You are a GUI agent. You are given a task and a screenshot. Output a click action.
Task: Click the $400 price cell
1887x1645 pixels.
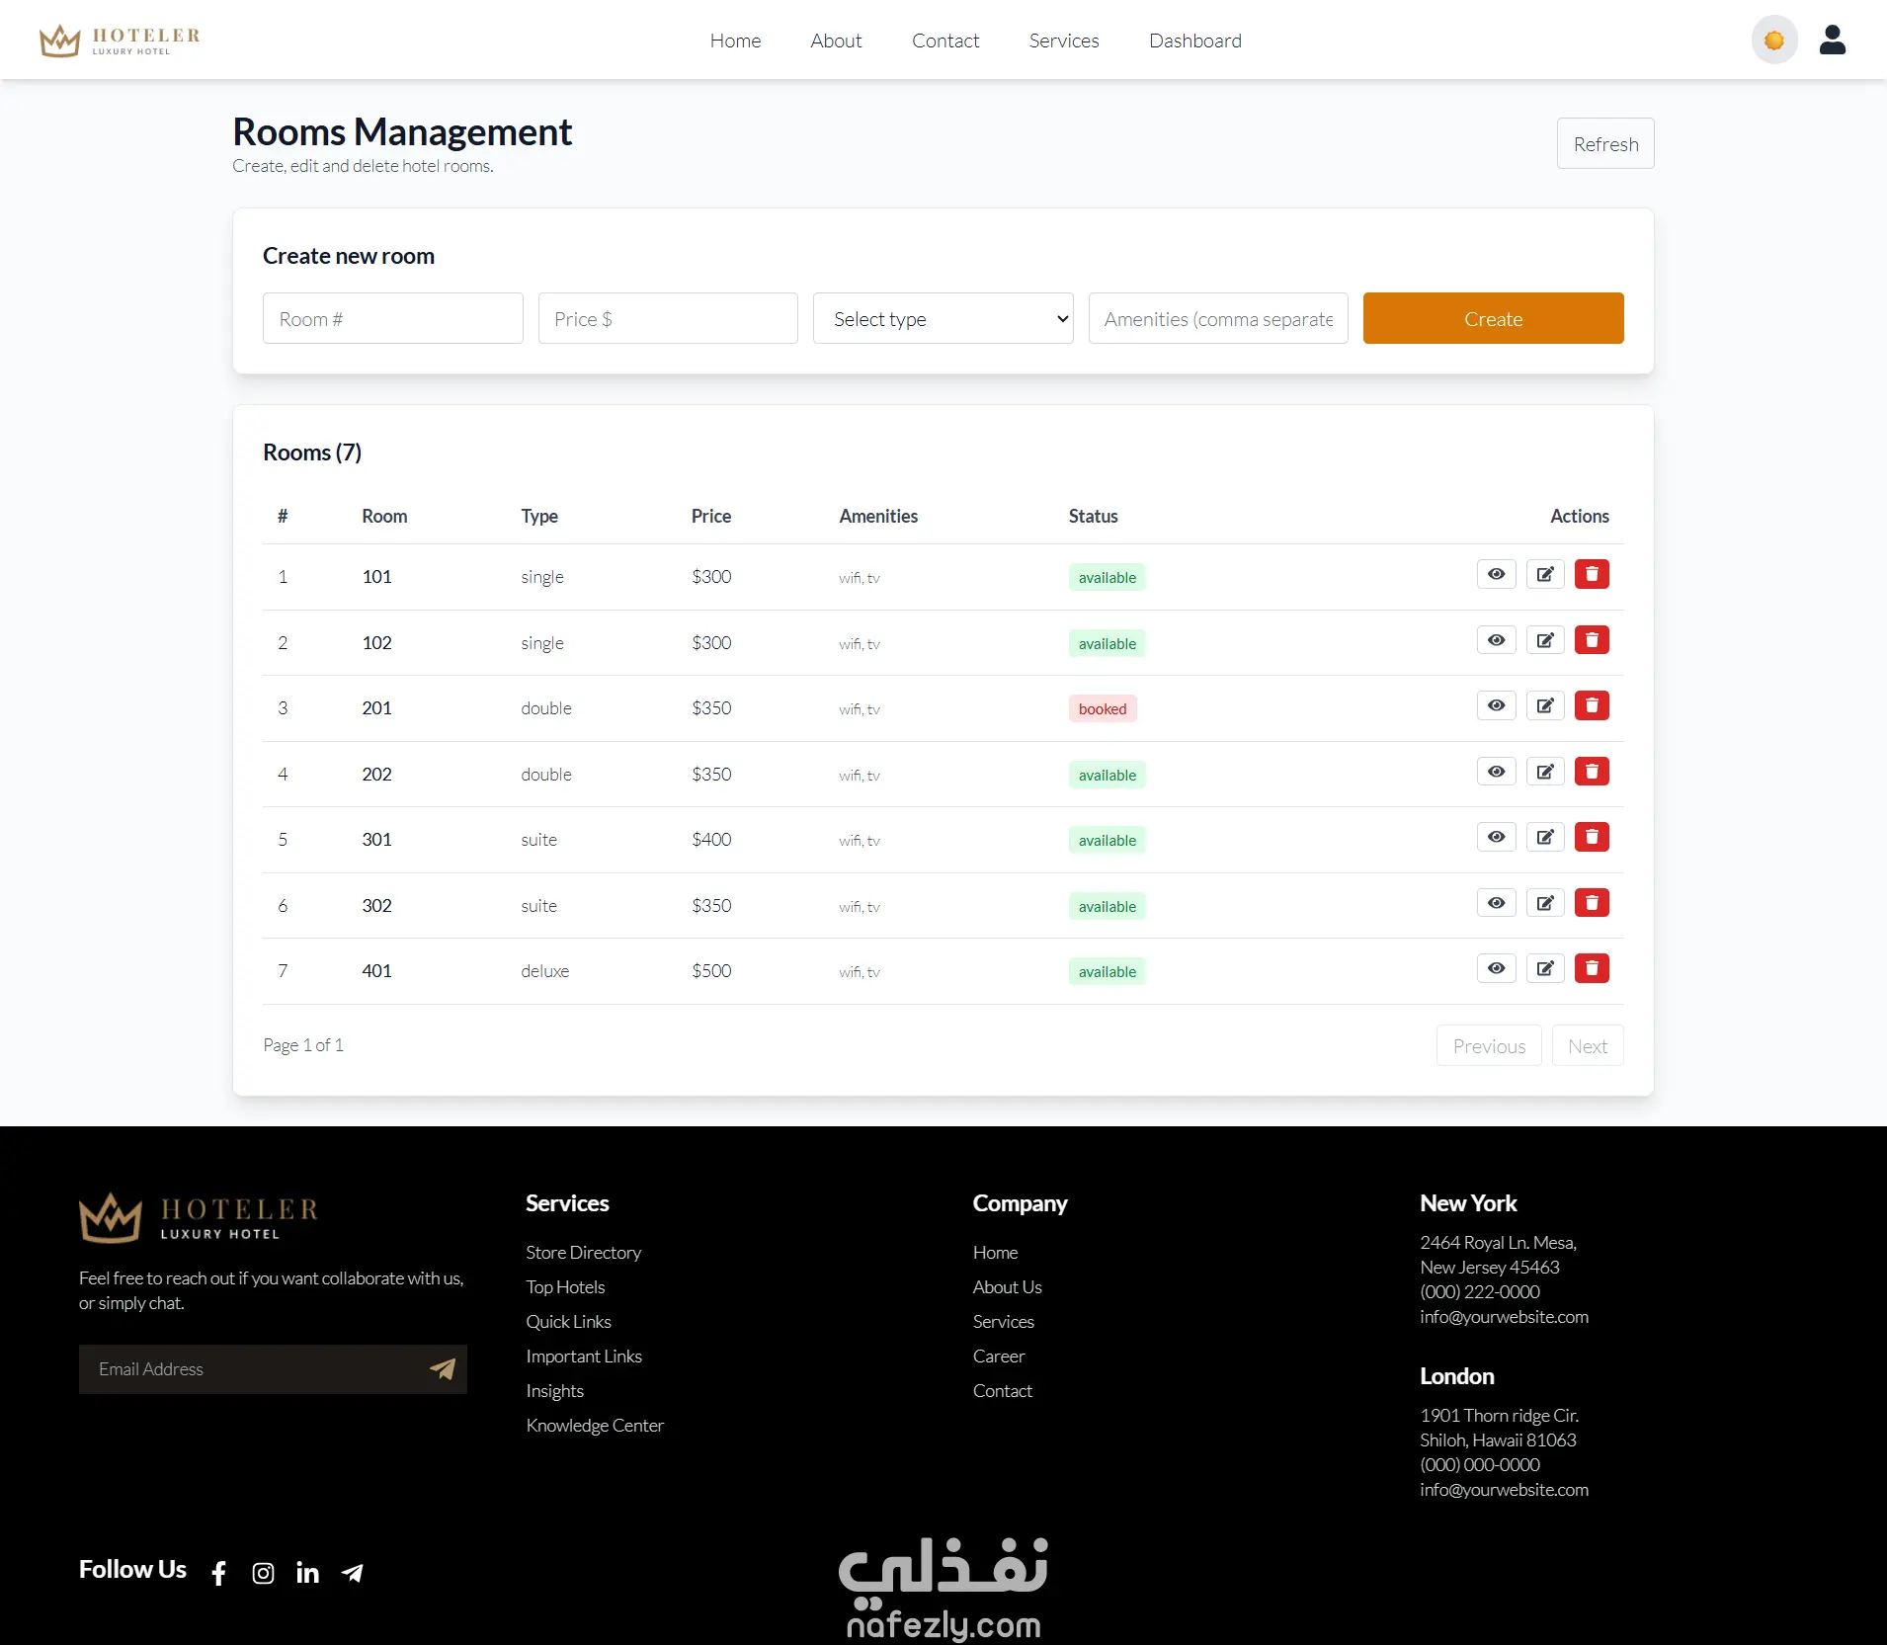tap(711, 839)
